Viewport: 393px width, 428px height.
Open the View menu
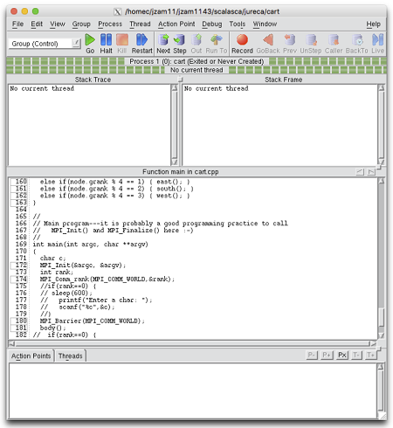point(58,24)
